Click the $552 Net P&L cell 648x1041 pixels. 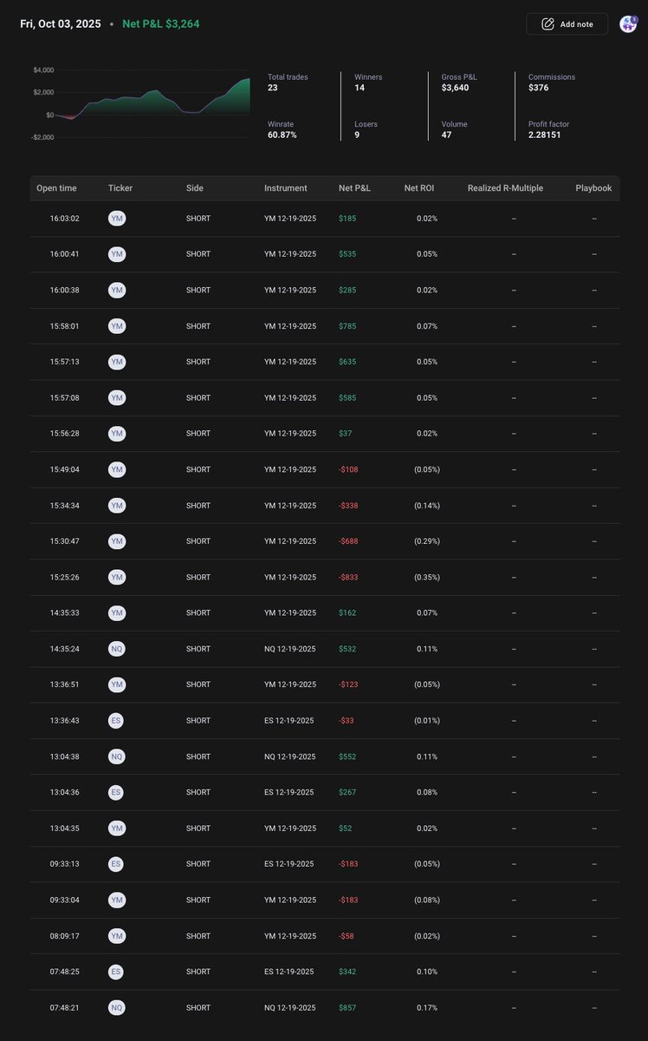click(347, 756)
